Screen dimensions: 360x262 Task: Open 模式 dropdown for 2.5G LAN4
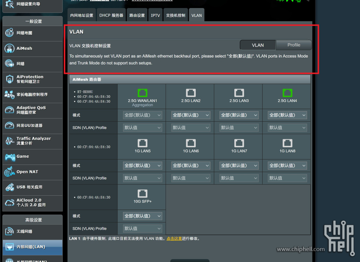pyautogui.click(x=287, y=115)
